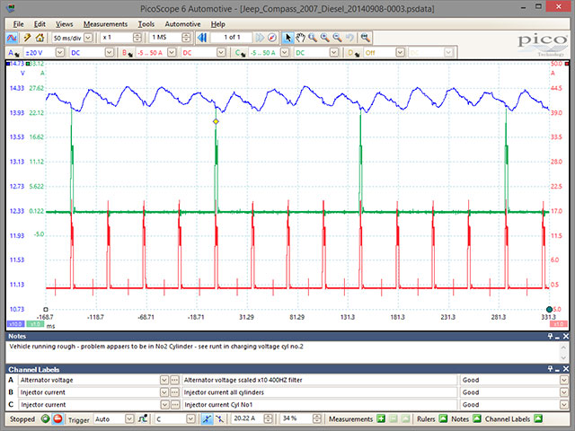Select falling edge trigger direction
This screenshot has width=575, height=431.
pos(219,418)
